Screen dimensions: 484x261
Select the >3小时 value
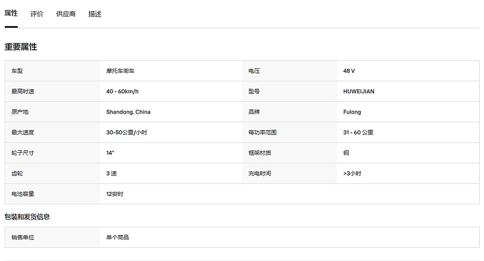click(352, 173)
